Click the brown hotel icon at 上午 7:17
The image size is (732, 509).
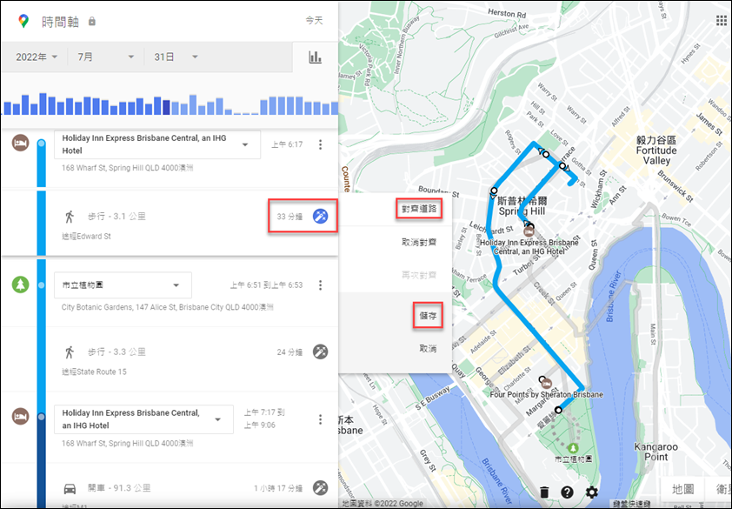tap(21, 417)
